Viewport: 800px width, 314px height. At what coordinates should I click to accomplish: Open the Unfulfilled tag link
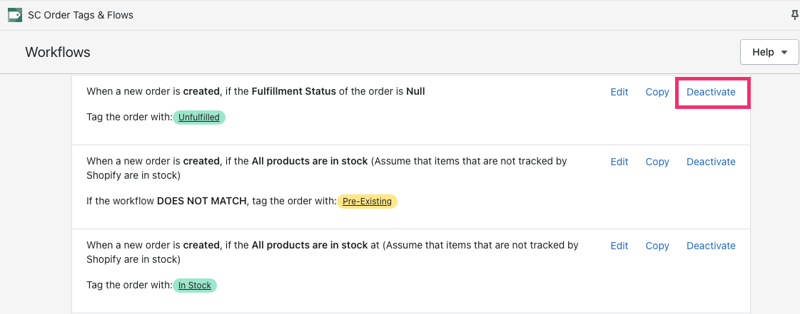click(x=199, y=117)
